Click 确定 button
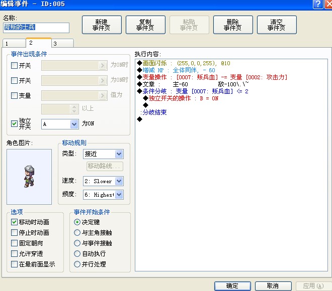The height and width of the screenshot is (291, 332). tap(232, 286)
